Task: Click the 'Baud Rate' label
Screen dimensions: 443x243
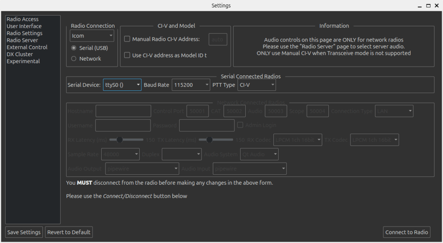Action: [156, 85]
